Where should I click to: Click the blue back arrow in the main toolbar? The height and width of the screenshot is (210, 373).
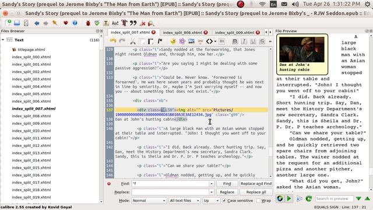tap(36, 23)
